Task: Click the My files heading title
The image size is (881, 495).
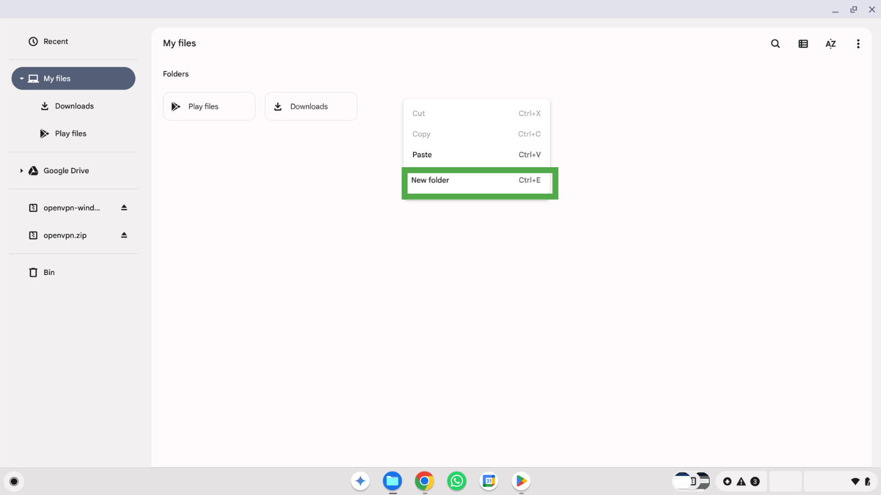Action: [x=180, y=43]
